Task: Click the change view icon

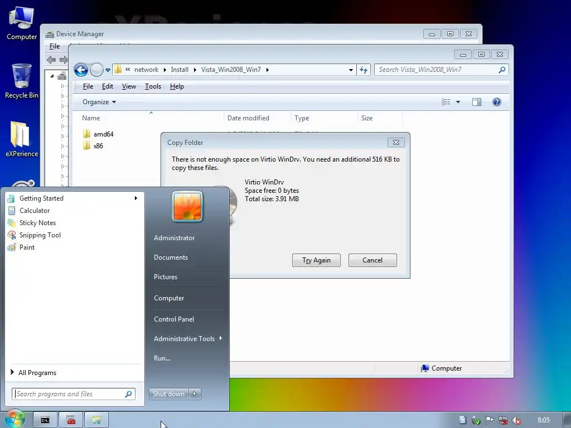Action: (x=446, y=102)
